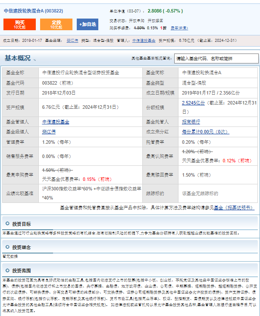Click the circle icon beside 投资范围
260x316 pixels.
[7, 270]
